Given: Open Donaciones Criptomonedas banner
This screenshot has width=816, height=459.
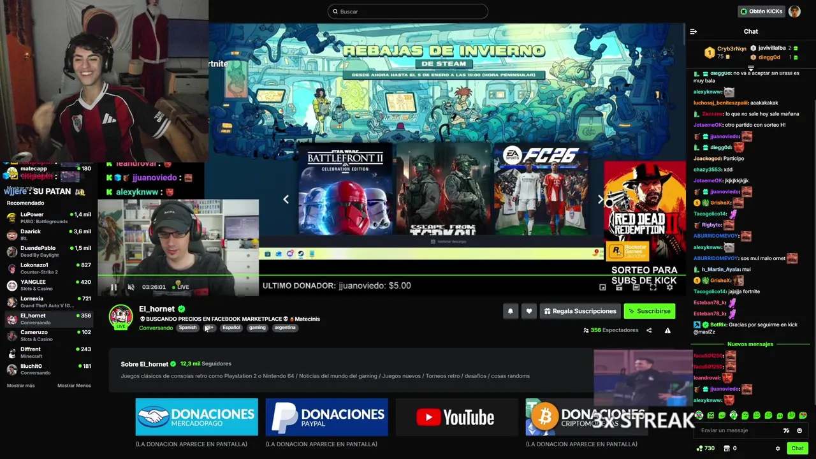Looking at the screenshot, I should (x=586, y=417).
